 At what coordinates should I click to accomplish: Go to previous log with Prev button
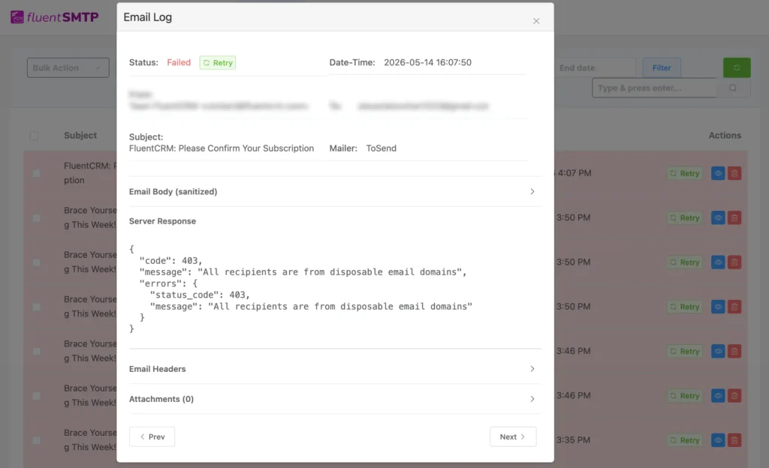tap(152, 436)
